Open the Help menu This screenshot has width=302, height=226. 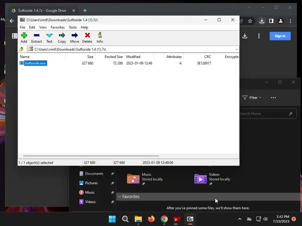tap(84, 27)
